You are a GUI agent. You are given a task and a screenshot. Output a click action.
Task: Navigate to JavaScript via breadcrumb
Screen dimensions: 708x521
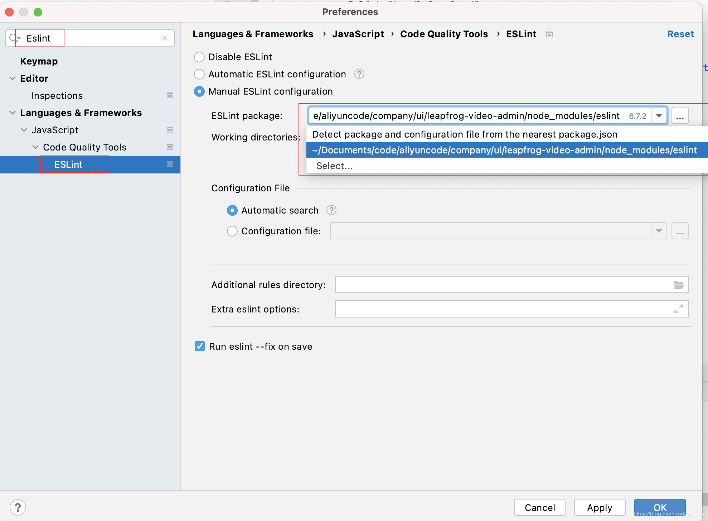(x=358, y=34)
